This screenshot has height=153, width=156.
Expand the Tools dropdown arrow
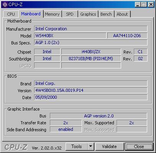point(91,146)
